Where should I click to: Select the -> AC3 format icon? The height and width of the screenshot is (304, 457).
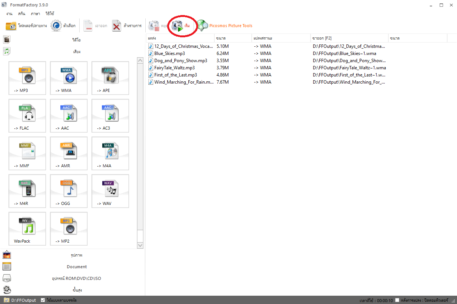110,116
